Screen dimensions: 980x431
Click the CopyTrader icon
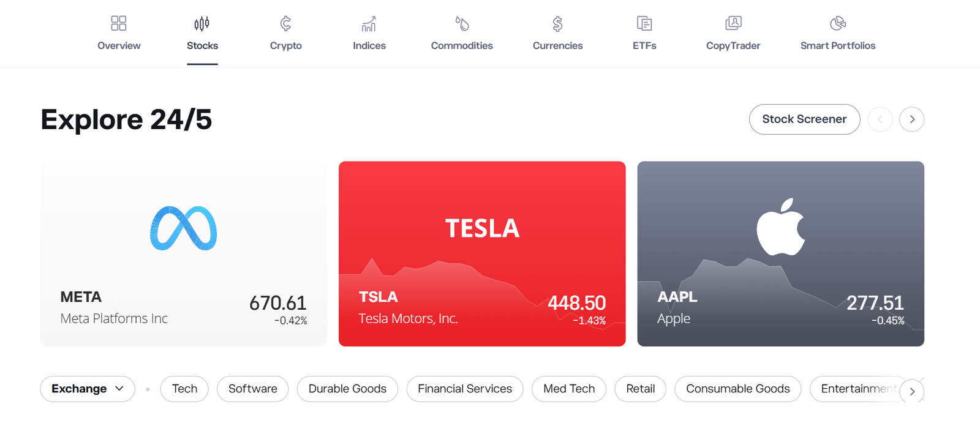pos(733,23)
